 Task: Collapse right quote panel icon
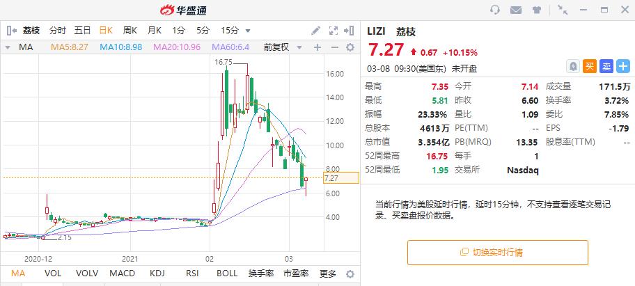[x=349, y=31]
